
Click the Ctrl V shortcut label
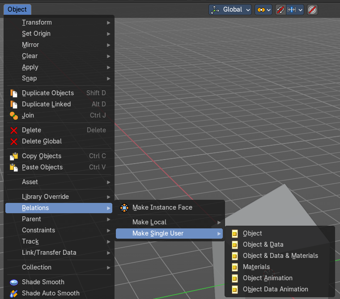click(98, 167)
